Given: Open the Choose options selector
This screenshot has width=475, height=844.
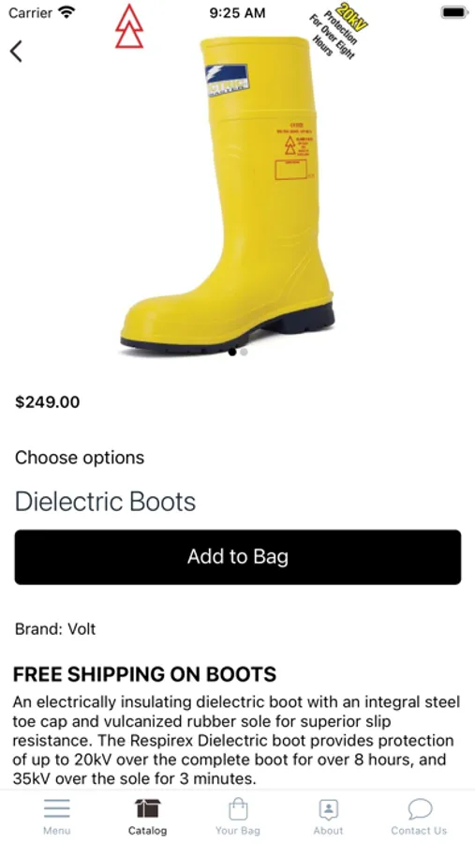Looking at the screenshot, I should (80, 458).
